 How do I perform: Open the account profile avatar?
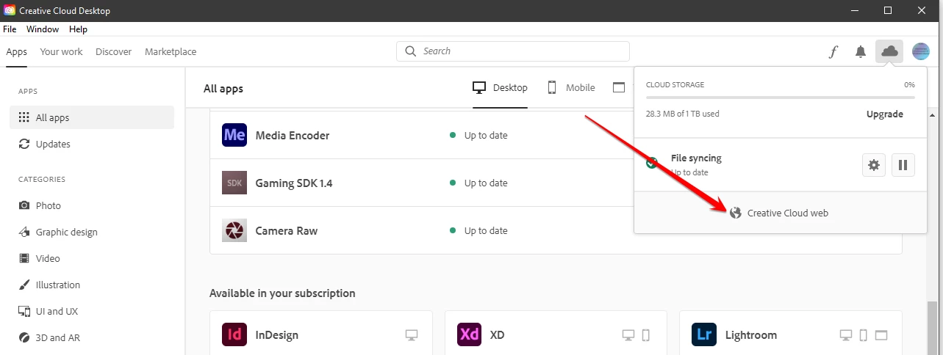(921, 51)
